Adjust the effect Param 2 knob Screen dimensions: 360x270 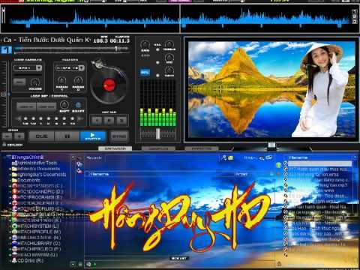tap(78, 80)
